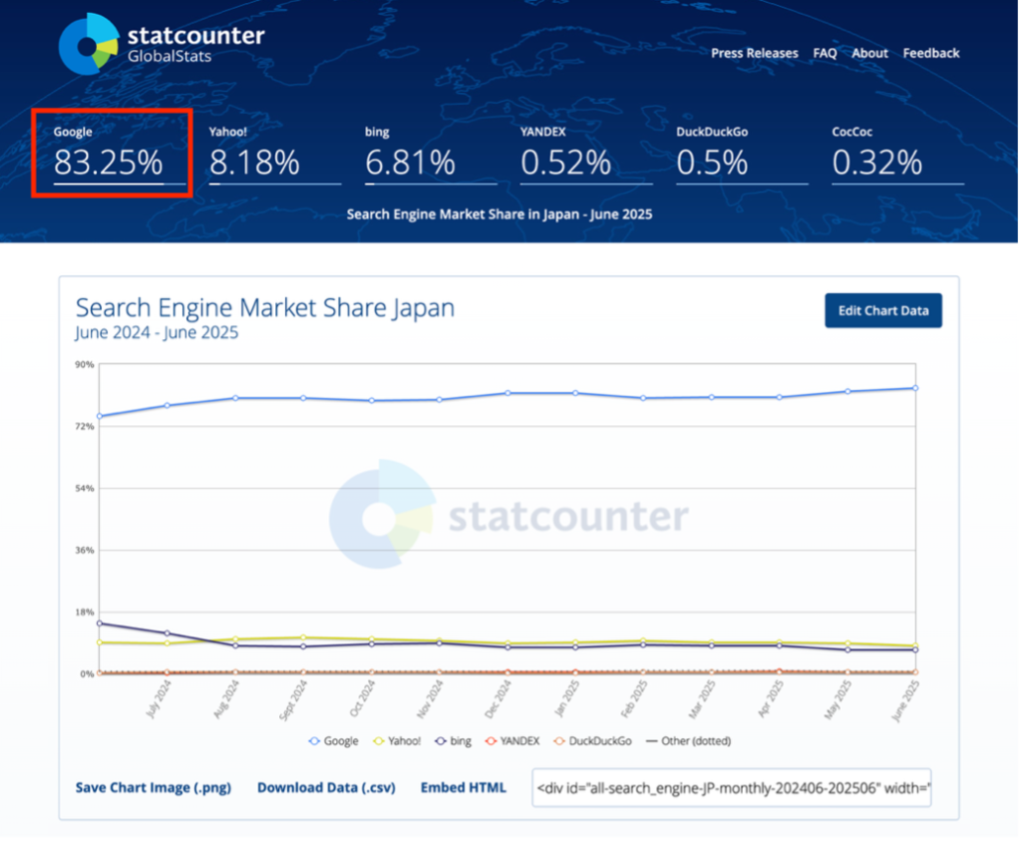Open the Feedback link

coord(931,53)
